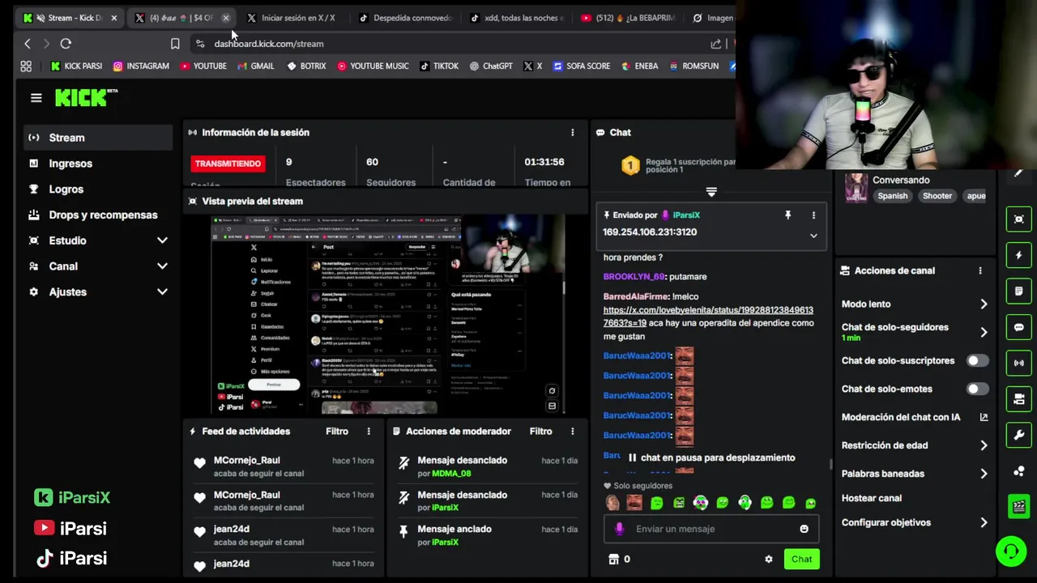Open the activity feed Filtro
The width and height of the screenshot is (1037, 583).
[337, 432]
